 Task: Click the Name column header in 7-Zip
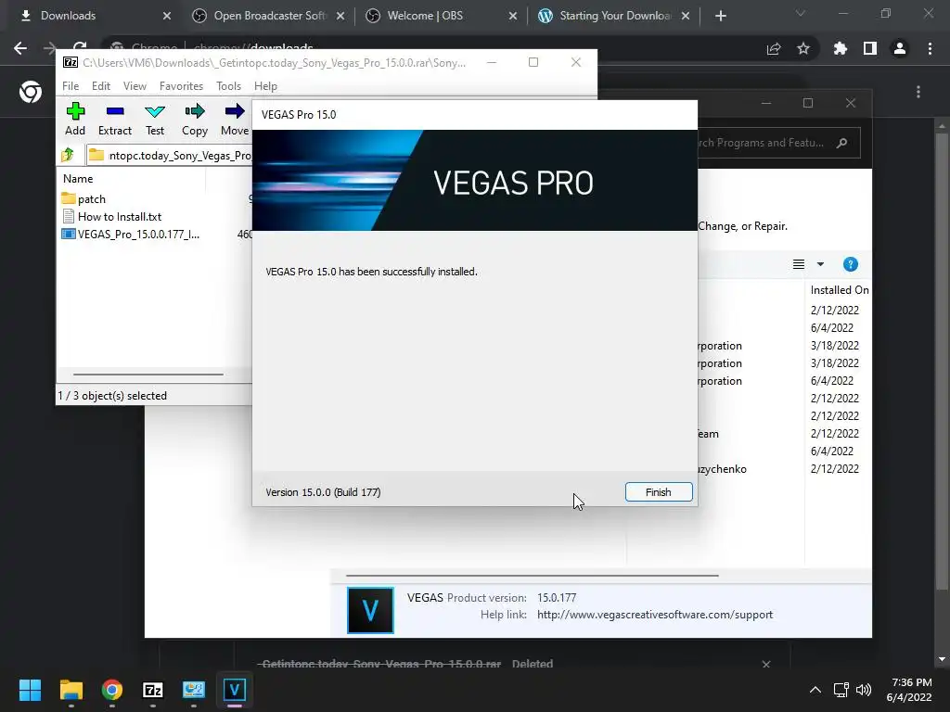78,179
